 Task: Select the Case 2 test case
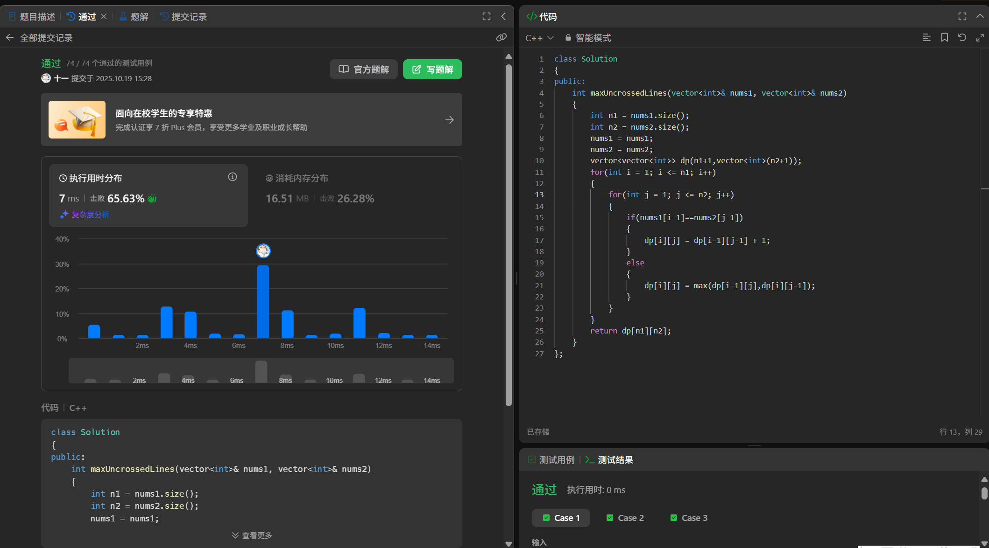coord(625,518)
